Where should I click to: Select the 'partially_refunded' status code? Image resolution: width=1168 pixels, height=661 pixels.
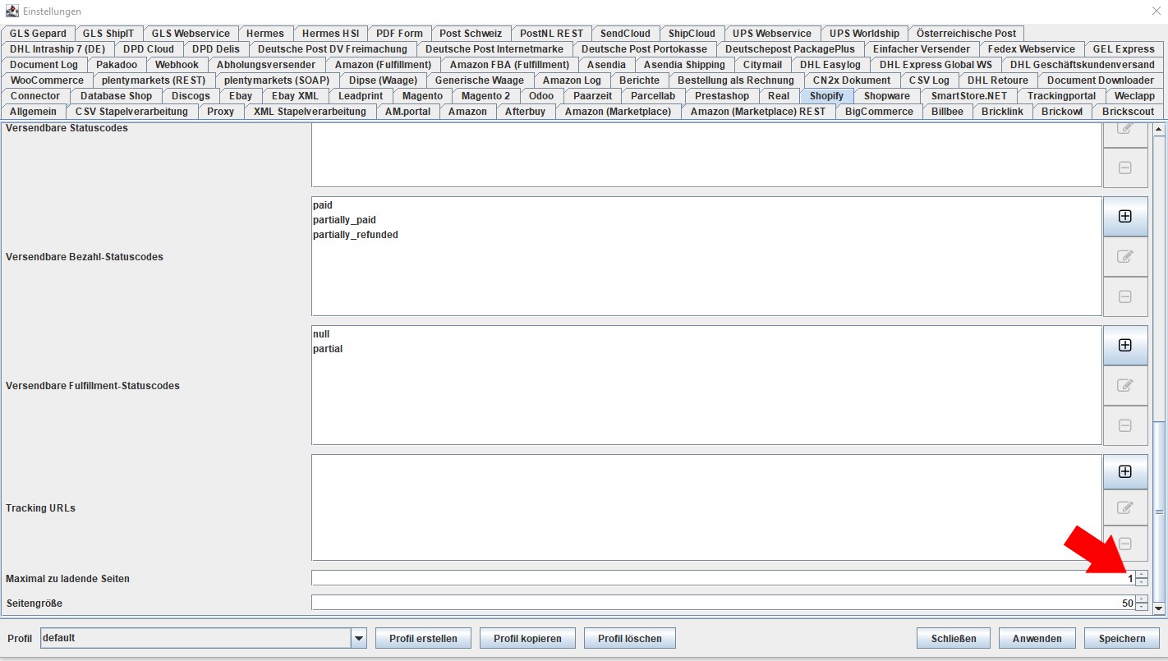coord(356,235)
